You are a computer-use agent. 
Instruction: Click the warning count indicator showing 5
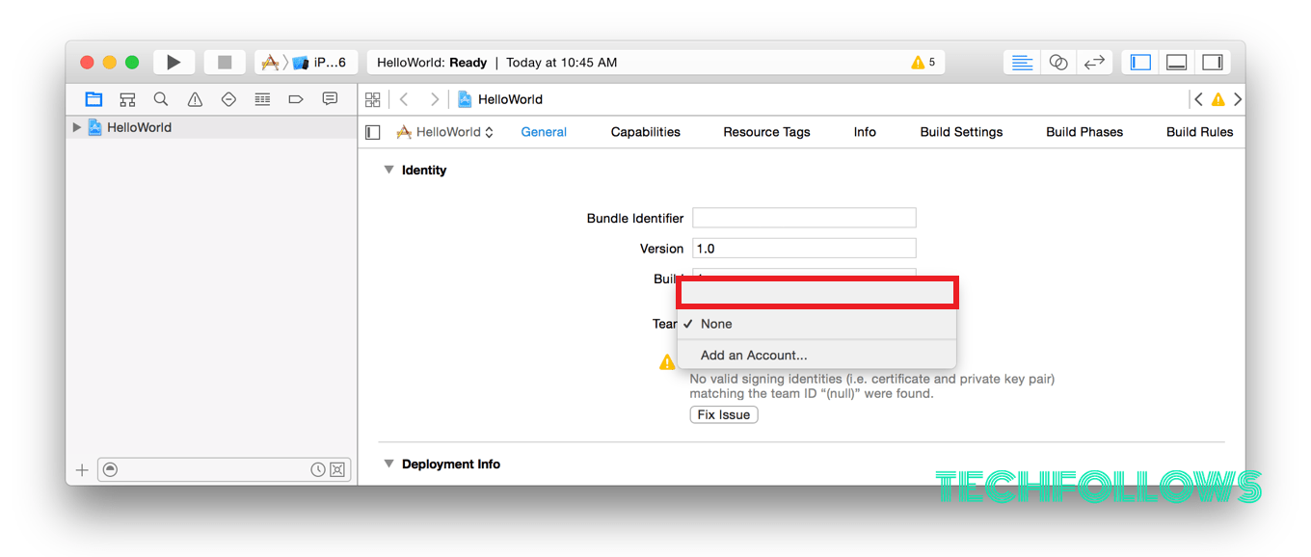(x=923, y=63)
